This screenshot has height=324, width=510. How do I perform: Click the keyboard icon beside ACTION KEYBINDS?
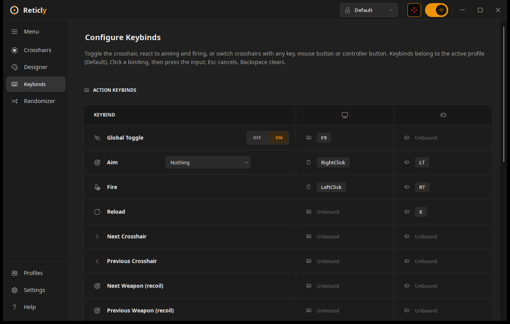pos(87,90)
